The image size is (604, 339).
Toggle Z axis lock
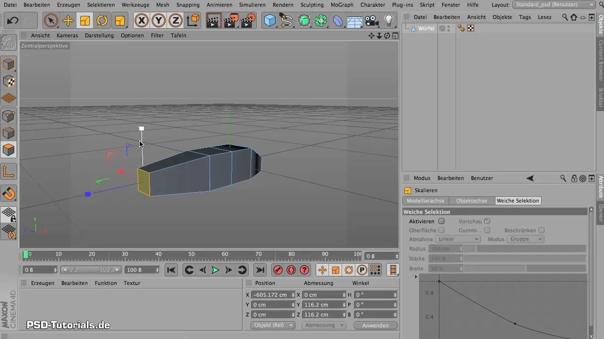point(176,21)
